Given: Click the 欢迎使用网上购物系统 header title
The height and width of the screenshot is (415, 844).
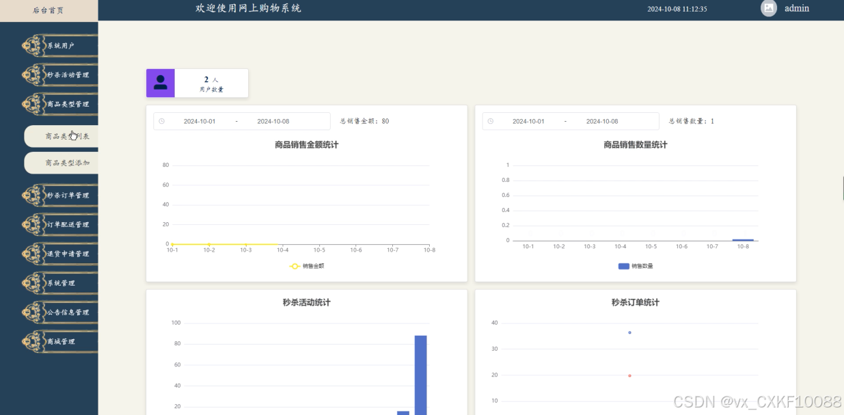Looking at the screenshot, I should (249, 8).
